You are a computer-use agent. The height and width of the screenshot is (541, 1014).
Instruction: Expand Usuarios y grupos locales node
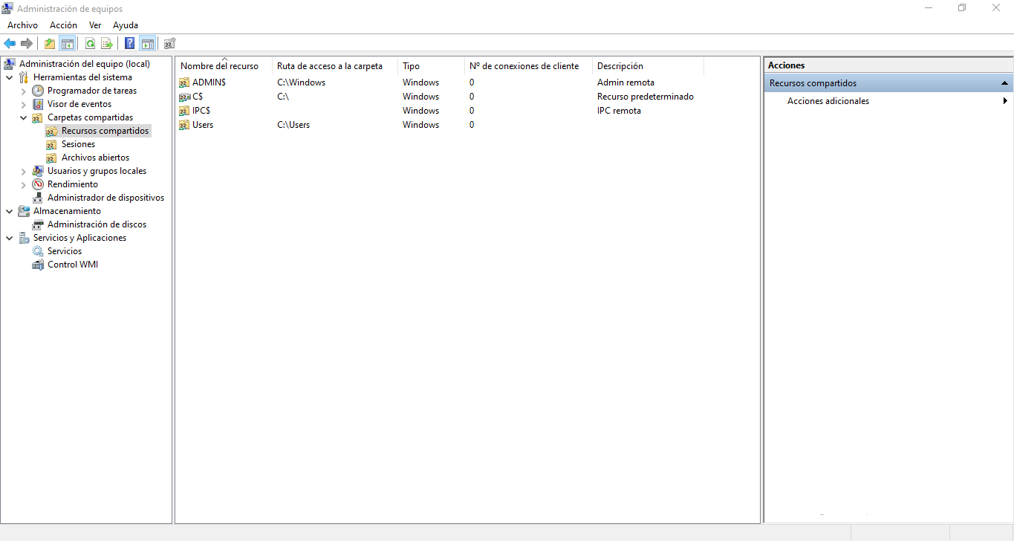[24, 171]
